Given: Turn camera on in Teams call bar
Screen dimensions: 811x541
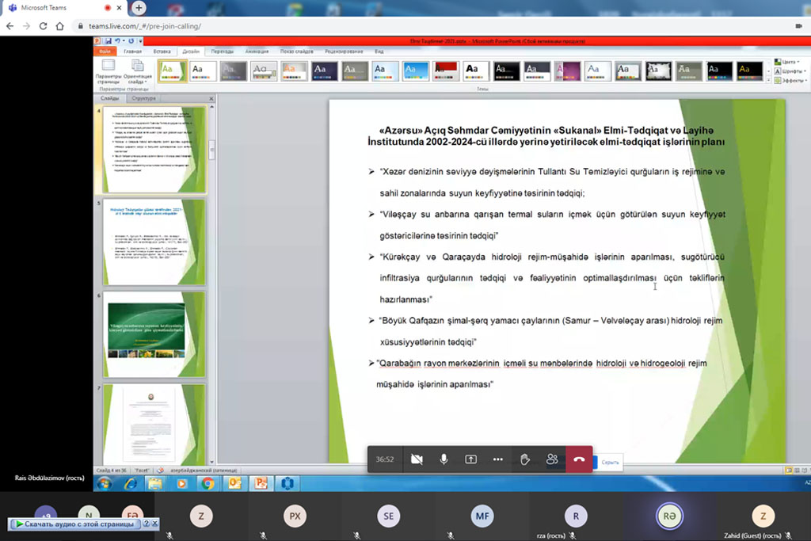Looking at the screenshot, I should (417, 459).
